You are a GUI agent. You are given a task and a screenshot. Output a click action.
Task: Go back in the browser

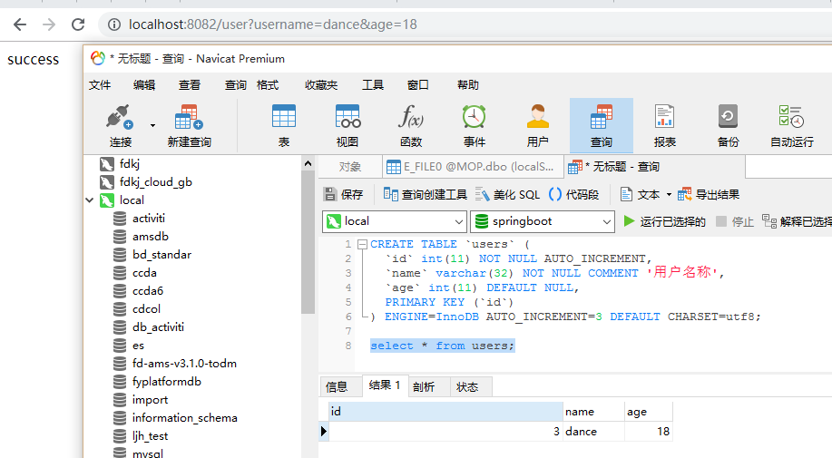[20, 24]
